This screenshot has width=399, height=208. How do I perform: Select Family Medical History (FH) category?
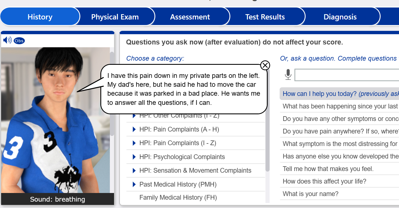pyautogui.click(x=178, y=197)
